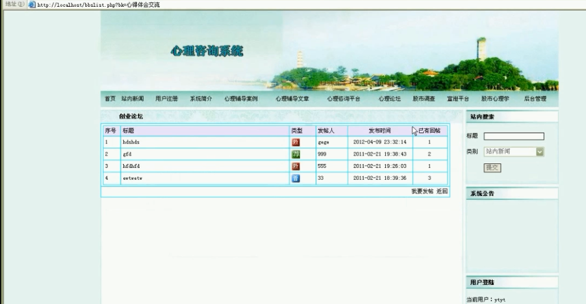Click the 心理咨询系统 banner title
Viewport: 586px width, 304px height.
click(207, 51)
